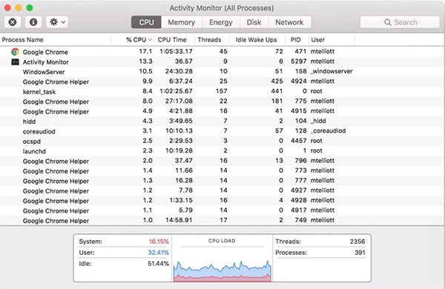Click the Processes total 391
Screen dimensions: 445x289
[360, 253]
